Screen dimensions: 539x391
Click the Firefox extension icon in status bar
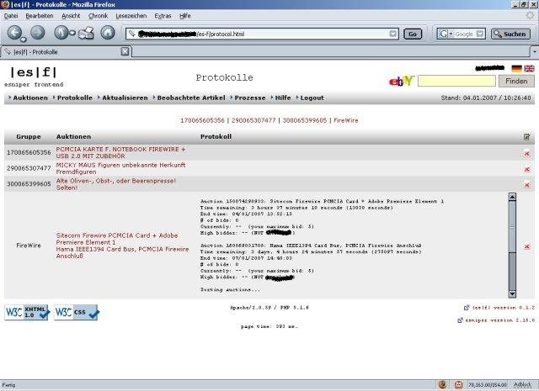(x=443, y=385)
